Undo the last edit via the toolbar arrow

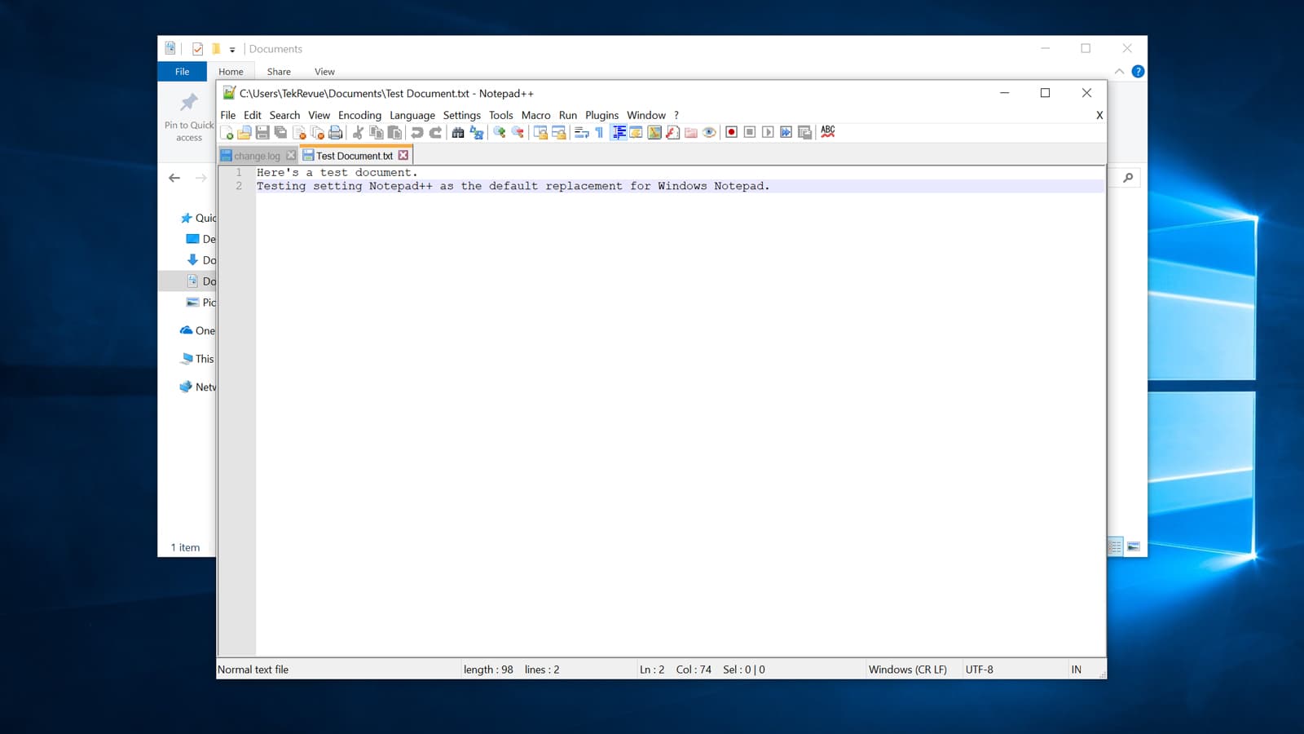pos(416,132)
